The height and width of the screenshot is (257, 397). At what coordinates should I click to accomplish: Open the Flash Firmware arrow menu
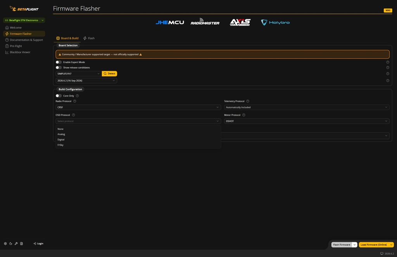(x=354, y=245)
